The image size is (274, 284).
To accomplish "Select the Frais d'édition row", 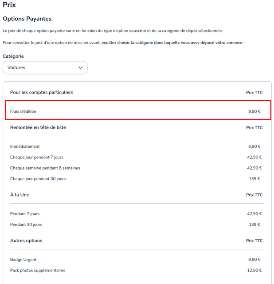I will pos(138,110).
